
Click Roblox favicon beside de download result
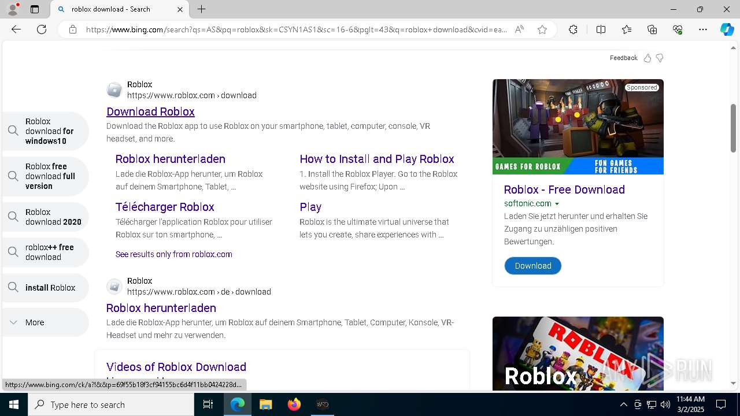(x=114, y=287)
